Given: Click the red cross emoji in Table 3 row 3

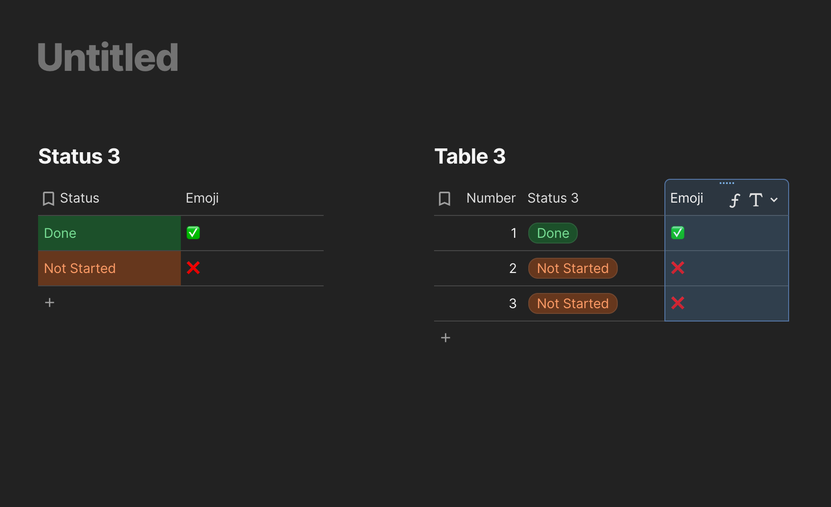Looking at the screenshot, I should coord(678,303).
